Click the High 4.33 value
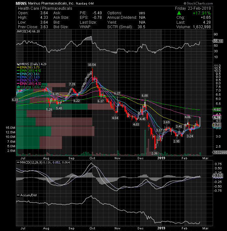Image resolution: width=227 pixels, height=231 pixels. pyautogui.click(x=44, y=18)
